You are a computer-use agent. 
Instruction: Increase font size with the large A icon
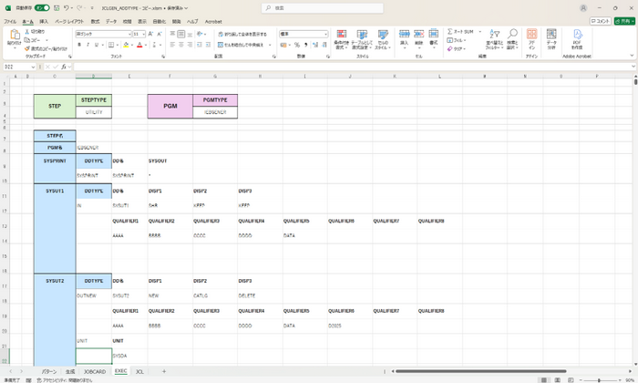(150, 34)
